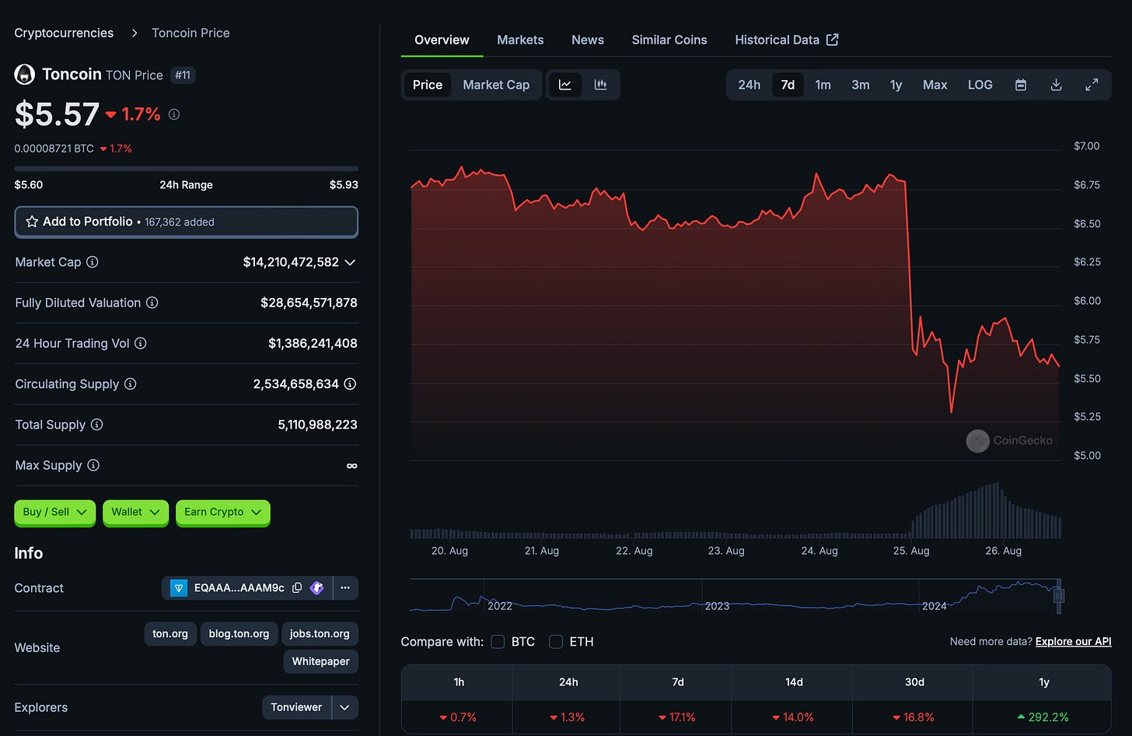The width and height of the screenshot is (1132, 736).
Task: Open the Similar Coins tab
Action: (x=669, y=40)
